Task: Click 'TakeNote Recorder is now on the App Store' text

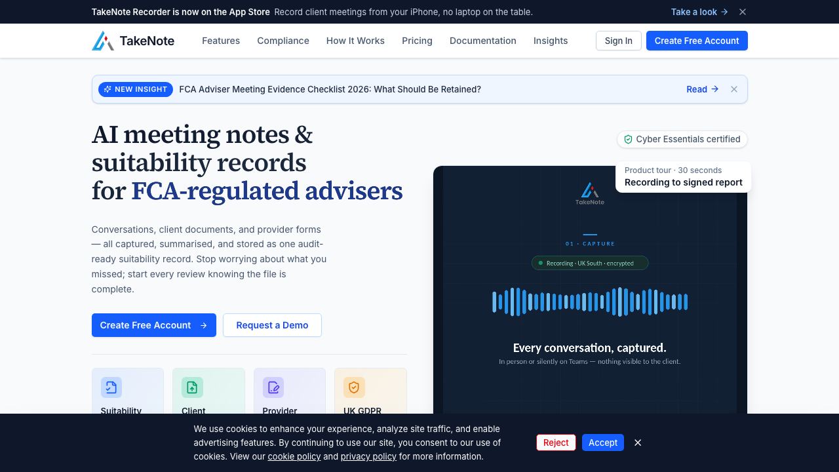Action: coord(180,12)
